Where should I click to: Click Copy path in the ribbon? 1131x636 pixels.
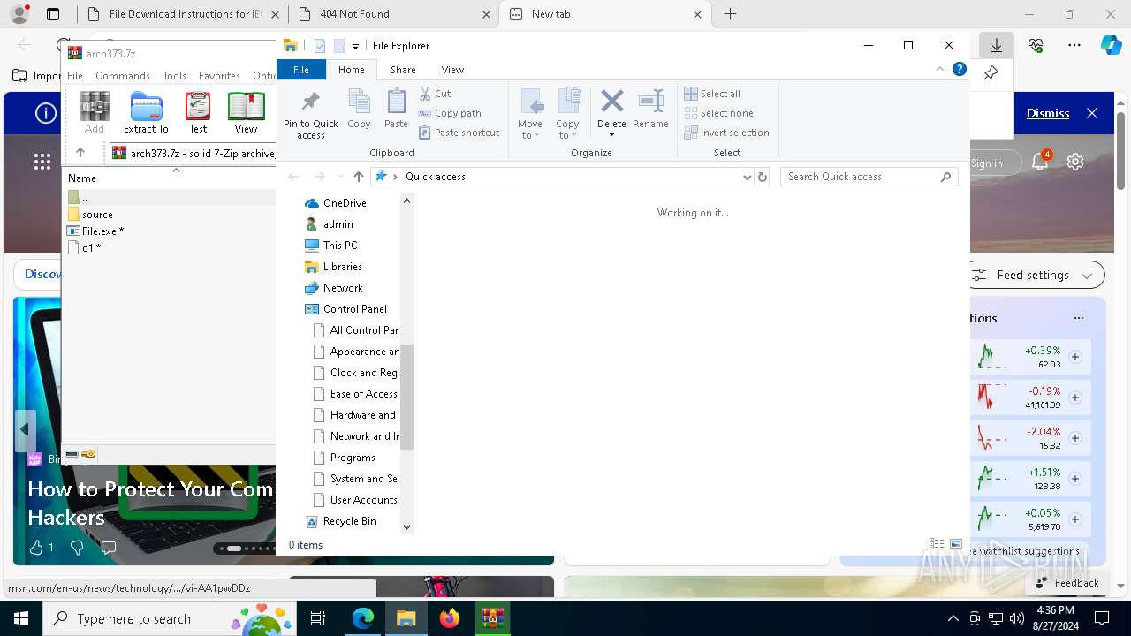pyautogui.click(x=450, y=113)
